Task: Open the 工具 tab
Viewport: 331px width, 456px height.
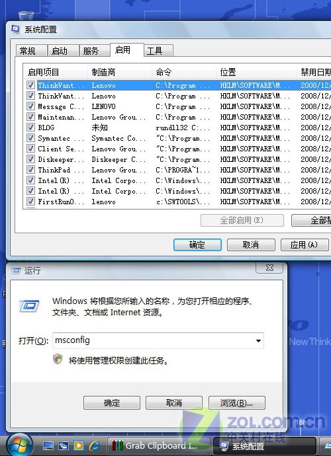Action: coord(158,51)
